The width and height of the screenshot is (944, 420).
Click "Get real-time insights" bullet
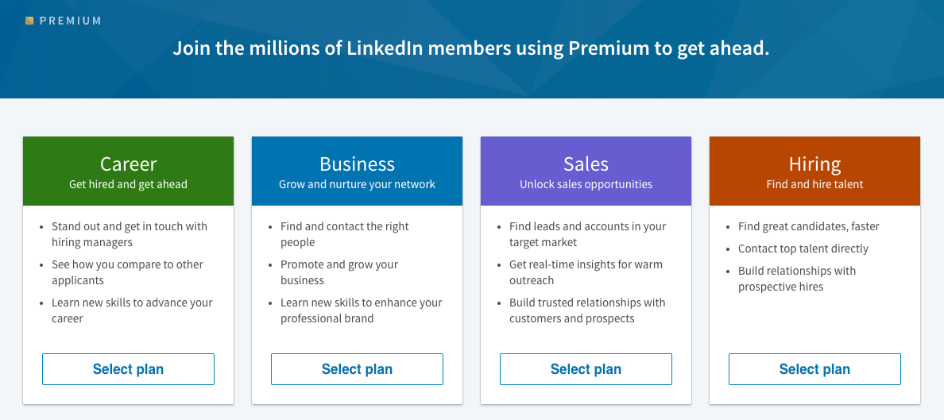point(586,272)
